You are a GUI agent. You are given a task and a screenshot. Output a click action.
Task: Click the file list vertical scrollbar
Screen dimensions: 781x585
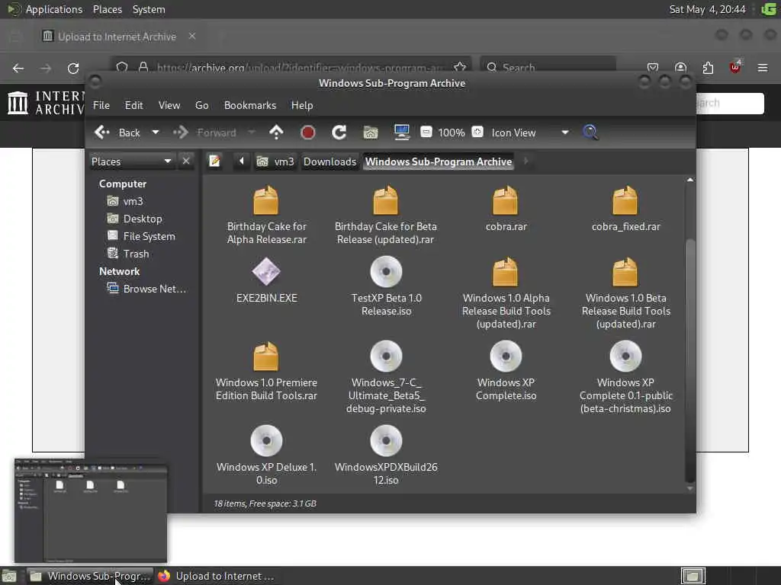pyautogui.click(x=689, y=360)
